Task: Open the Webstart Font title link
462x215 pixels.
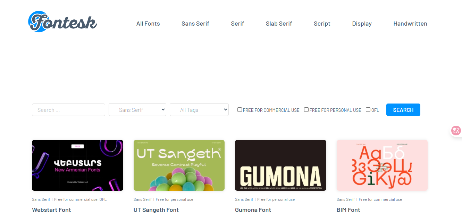Action: click(x=51, y=210)
